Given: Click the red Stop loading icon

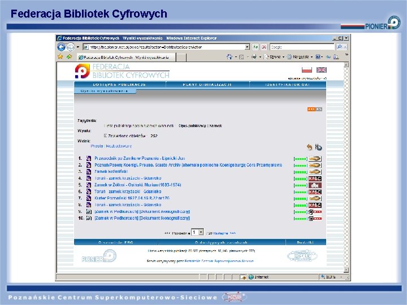Looking at the screenshot, I should pos(264,47).
